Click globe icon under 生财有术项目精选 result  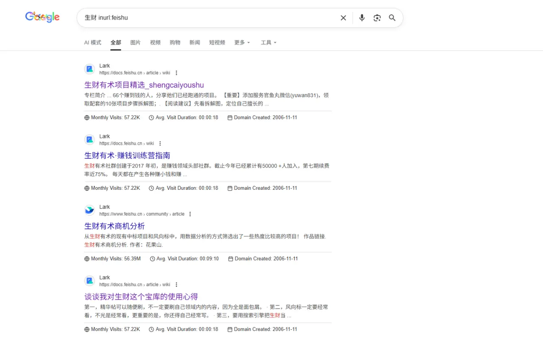point(87,118)
